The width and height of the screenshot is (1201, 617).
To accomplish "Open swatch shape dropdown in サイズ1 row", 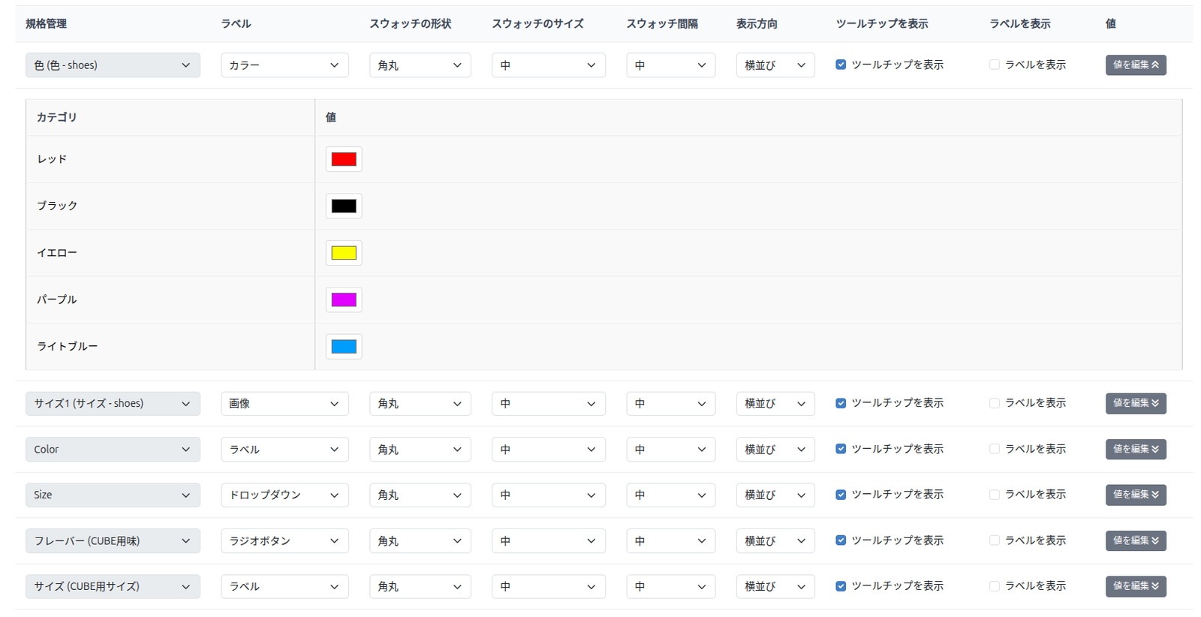I will 420,404.
